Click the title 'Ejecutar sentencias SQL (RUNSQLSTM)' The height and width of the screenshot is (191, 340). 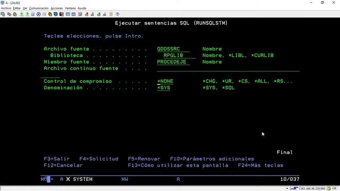(x=171, y=23)
